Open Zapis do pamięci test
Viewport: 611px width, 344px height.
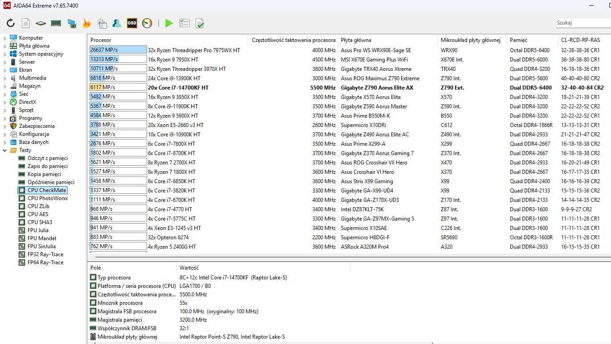tap(48, 166)
